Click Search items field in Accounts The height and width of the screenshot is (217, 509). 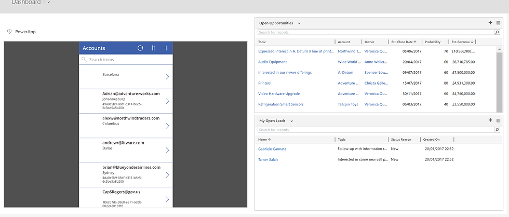tap(126, 59)
